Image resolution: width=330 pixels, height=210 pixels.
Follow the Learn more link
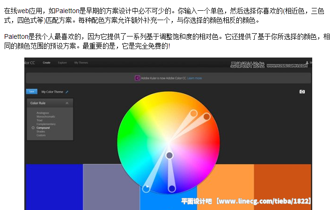195,78
